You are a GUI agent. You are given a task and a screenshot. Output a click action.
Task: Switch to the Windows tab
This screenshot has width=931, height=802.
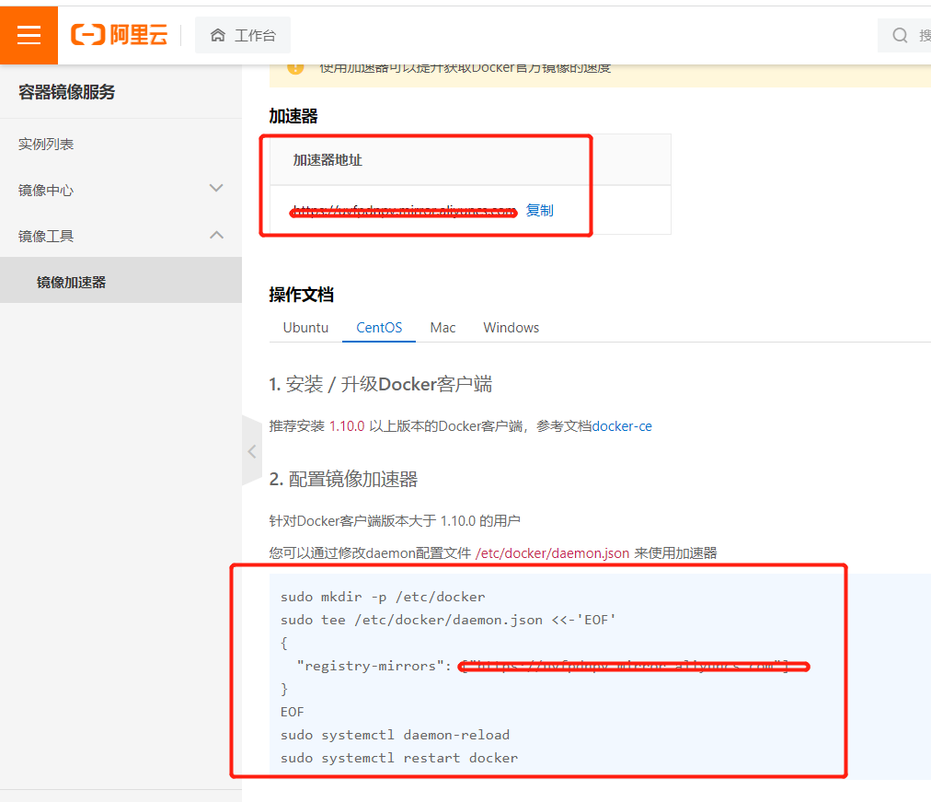(x=511, y=327)
